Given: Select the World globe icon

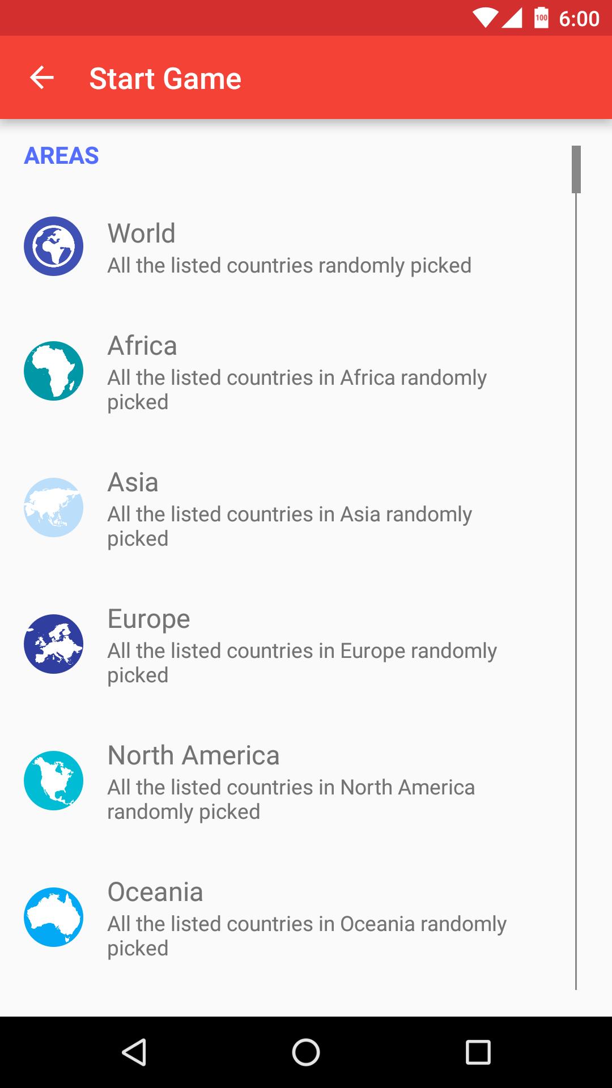Looking at the screenshot, I should (x=53, y=246).
